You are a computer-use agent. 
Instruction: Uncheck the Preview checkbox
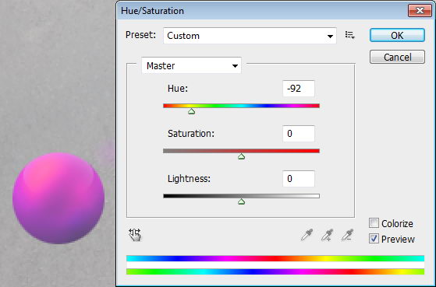374,239
